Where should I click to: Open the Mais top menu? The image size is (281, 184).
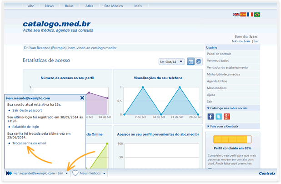(x=138, y=6)
